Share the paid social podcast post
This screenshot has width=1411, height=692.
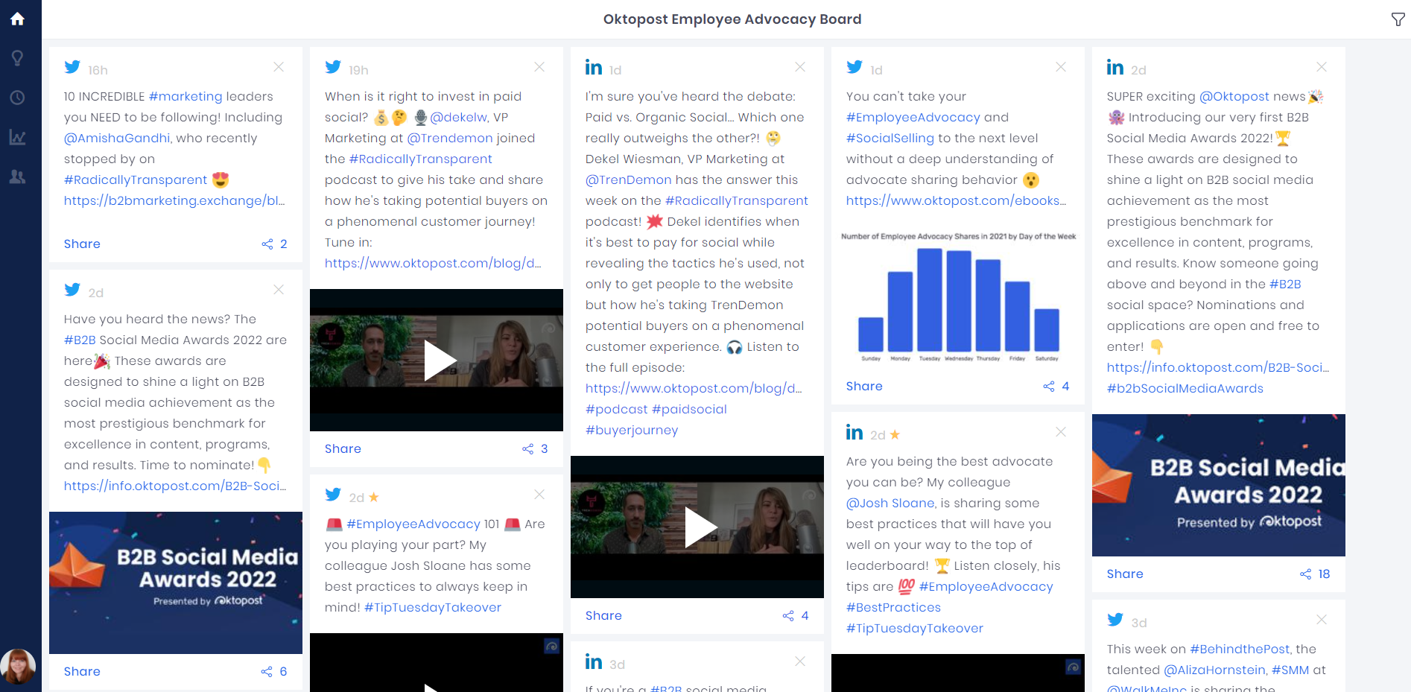click(343, 448)
